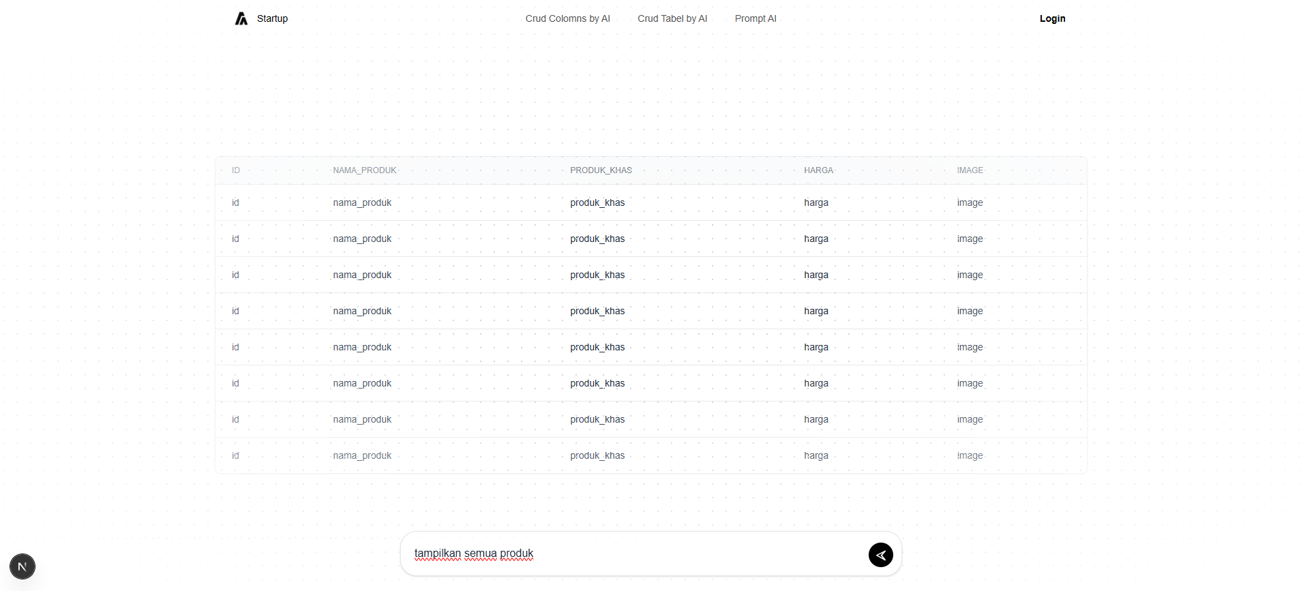The height and width of the screenshot is (591, 1303).
Task: Click nama_produk cell in first table row
Action: point(362,202)
